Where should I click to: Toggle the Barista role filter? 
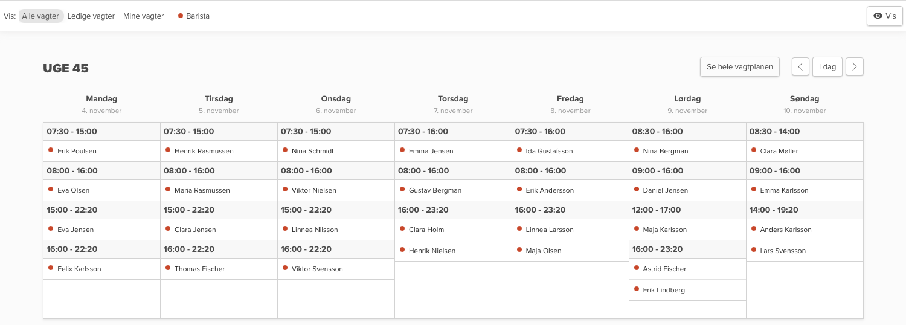198,16
